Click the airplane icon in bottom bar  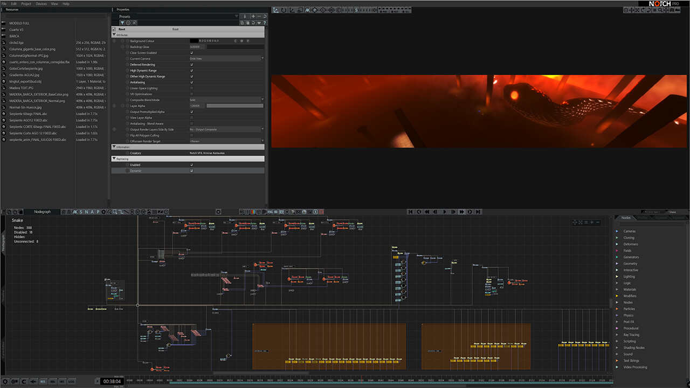click(x=33, y=382)
